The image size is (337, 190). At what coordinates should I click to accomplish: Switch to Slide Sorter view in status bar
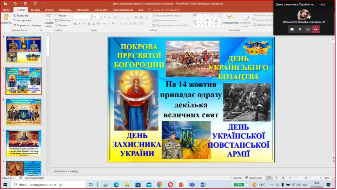point(276,178)
